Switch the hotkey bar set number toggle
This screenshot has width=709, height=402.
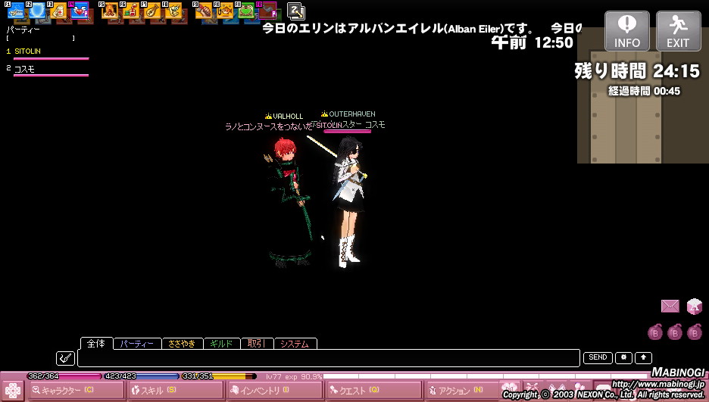(x=297, y=11)
